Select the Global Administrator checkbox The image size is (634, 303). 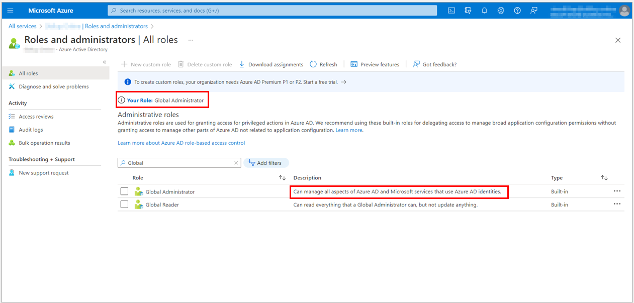[x=124, y=191]
